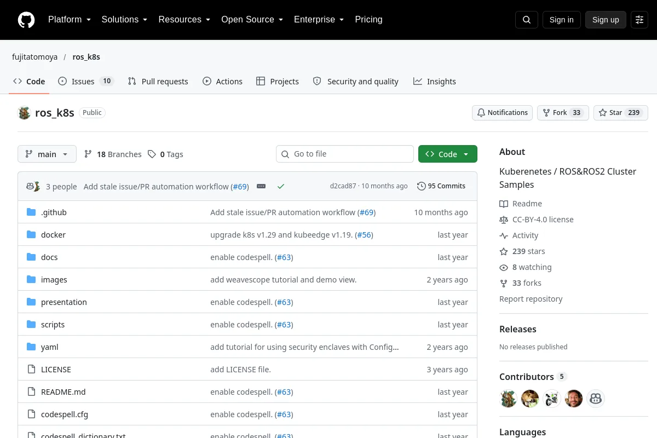View the green check status icon
The width and height of the screenshot is (657, 438).
281,186
